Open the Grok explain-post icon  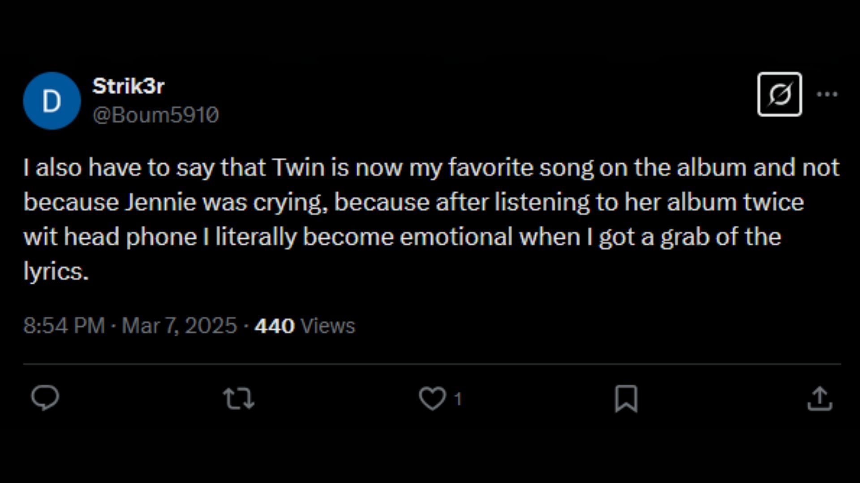(x=779, y=94)
